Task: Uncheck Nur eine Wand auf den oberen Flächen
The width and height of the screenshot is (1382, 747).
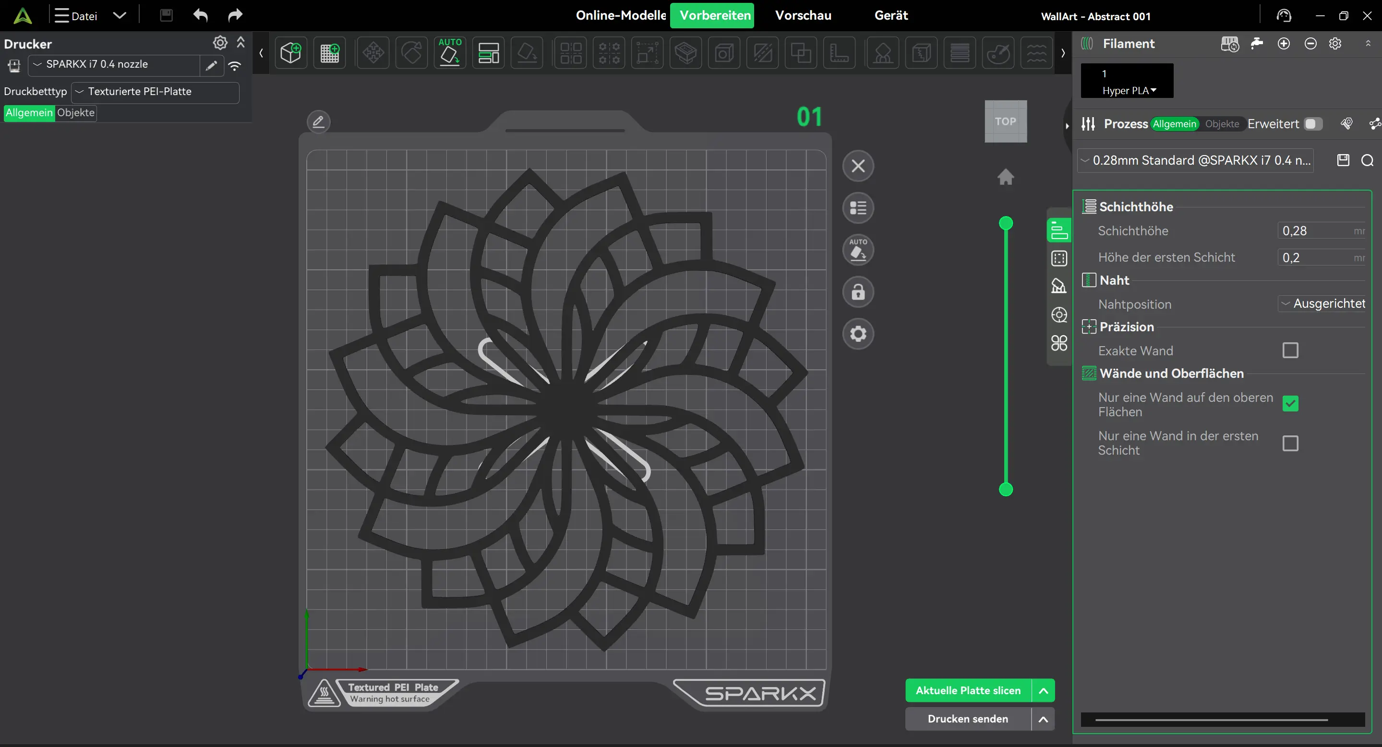Action: click(x=1290, y=404)
